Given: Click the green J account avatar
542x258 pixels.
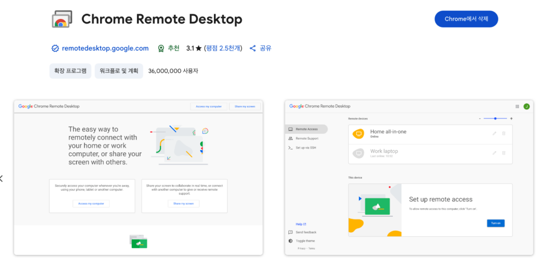Looking at the screenshot, I should click(x=527, y=106).
